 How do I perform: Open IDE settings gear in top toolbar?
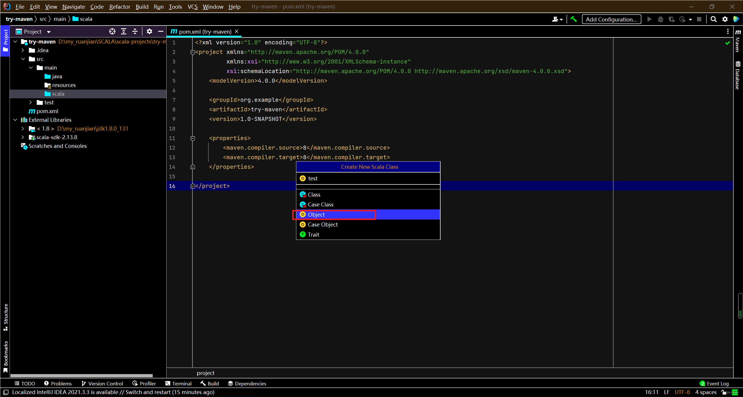coord(725,19)
